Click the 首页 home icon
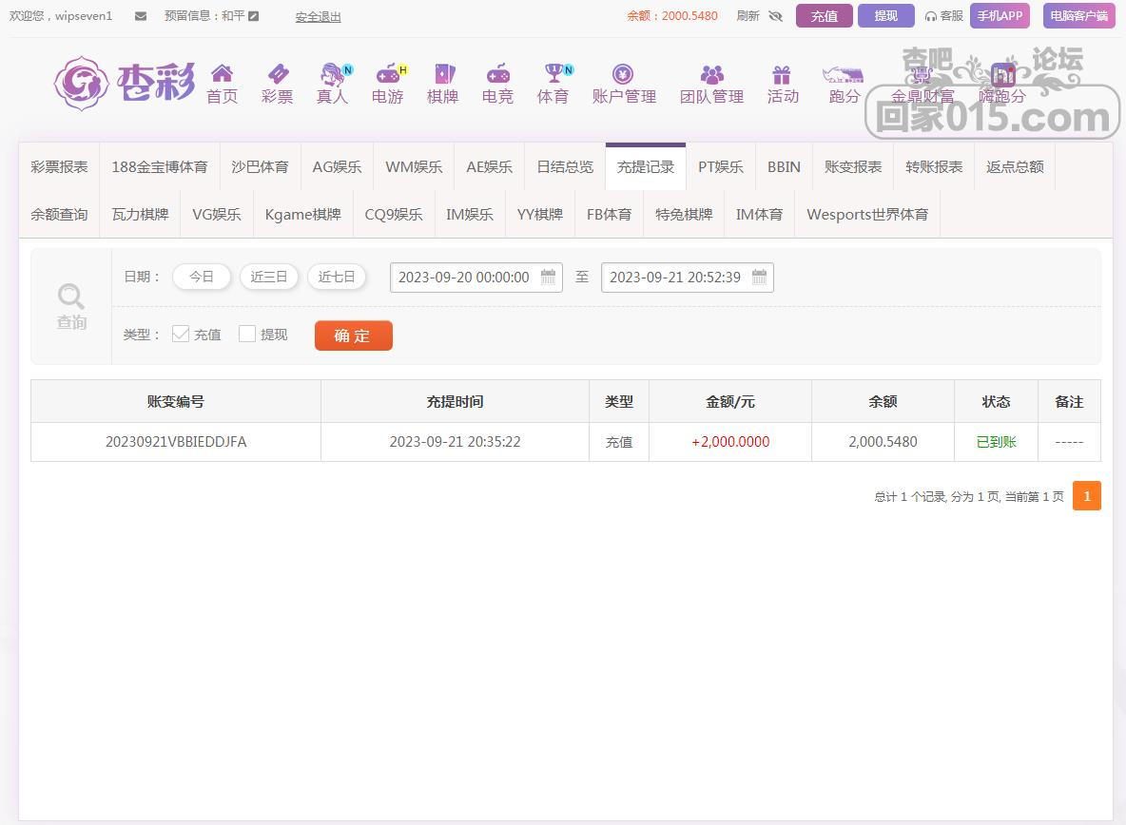This screenshot has width=1126, height=825. [x=222, y=74]
